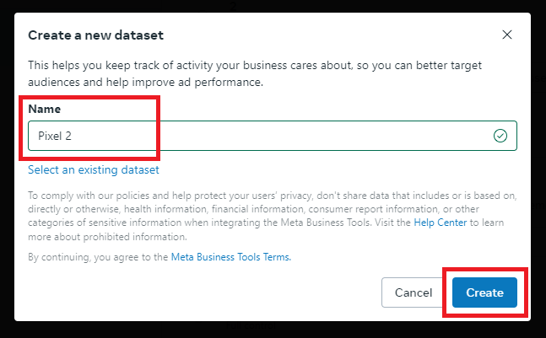Click the privacy policy compliance paragraph
This screenshot has width=546, height=338.
click(273, 216)
